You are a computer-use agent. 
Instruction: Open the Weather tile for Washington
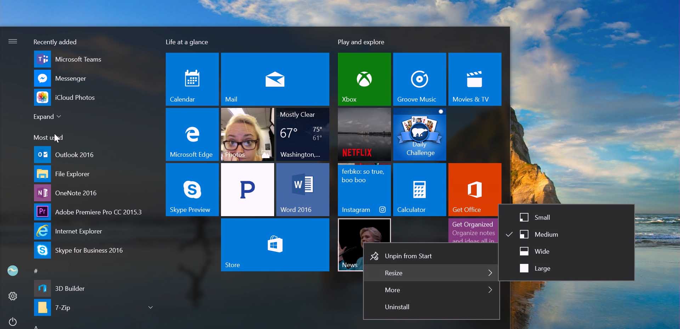(303, 134)
